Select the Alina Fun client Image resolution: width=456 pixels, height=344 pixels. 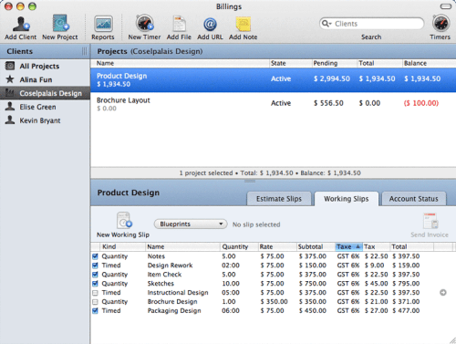click(x=36, y=79)
